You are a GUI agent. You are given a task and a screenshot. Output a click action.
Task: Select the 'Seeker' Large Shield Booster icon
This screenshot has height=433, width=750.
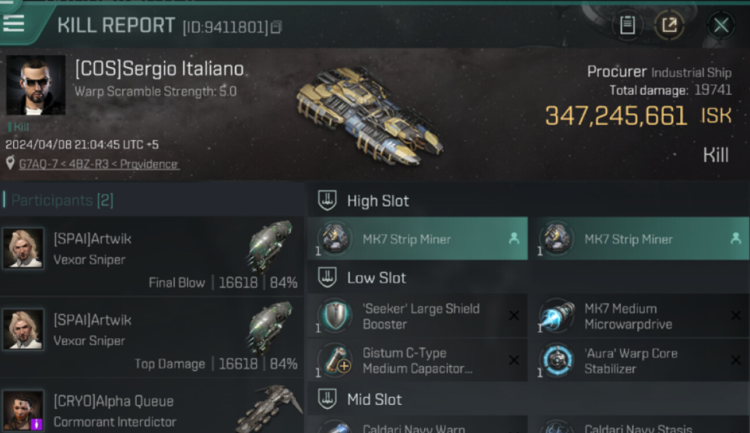point(335,315)
